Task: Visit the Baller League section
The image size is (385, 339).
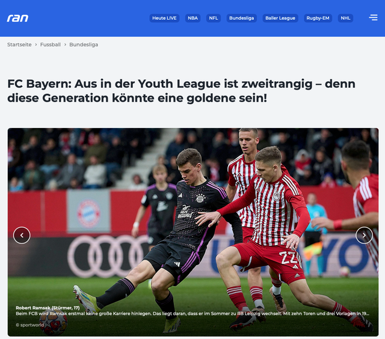Action: (280, 18)
